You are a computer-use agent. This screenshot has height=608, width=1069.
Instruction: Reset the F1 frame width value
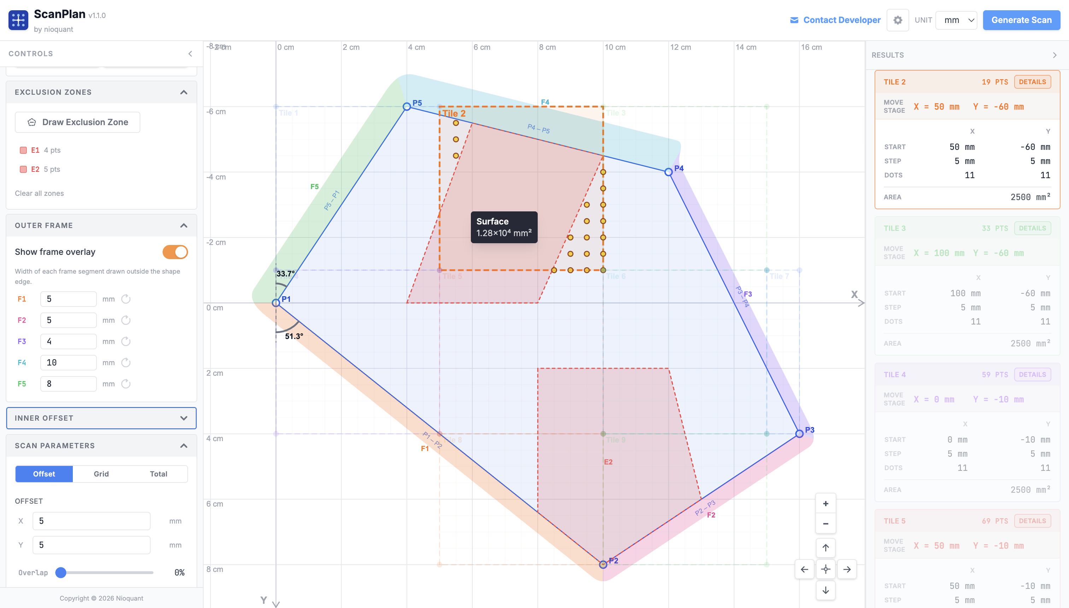tap(126, 299)
